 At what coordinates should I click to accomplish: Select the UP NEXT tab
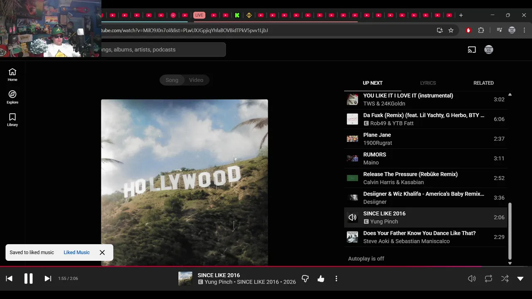372,83
